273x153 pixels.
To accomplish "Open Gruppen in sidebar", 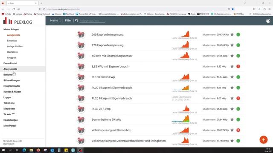I will coord(12,58).
